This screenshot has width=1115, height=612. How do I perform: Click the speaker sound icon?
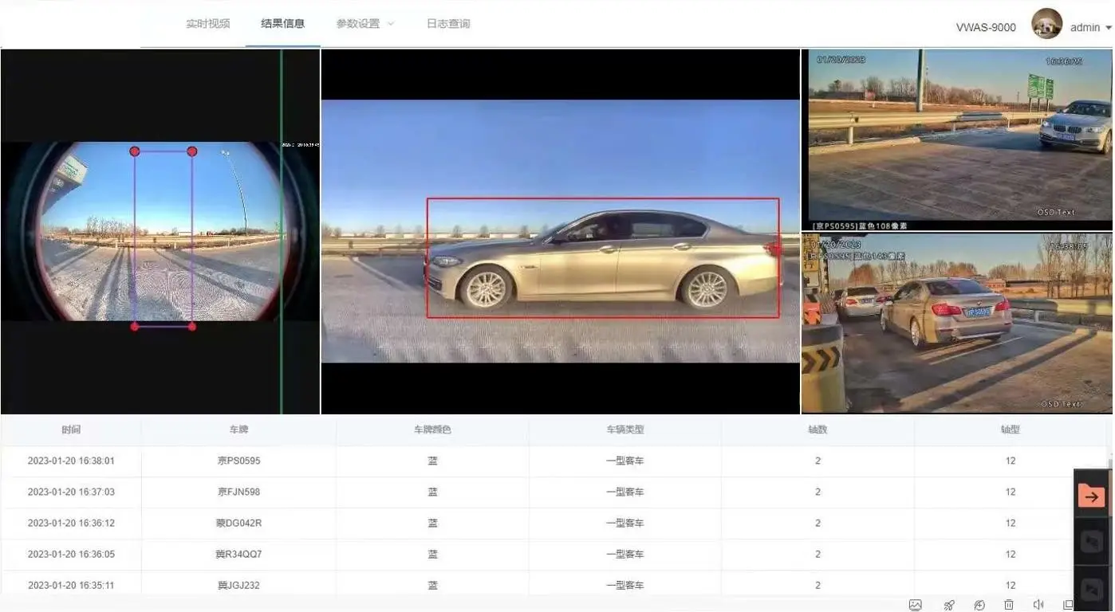pos(1038,605)
